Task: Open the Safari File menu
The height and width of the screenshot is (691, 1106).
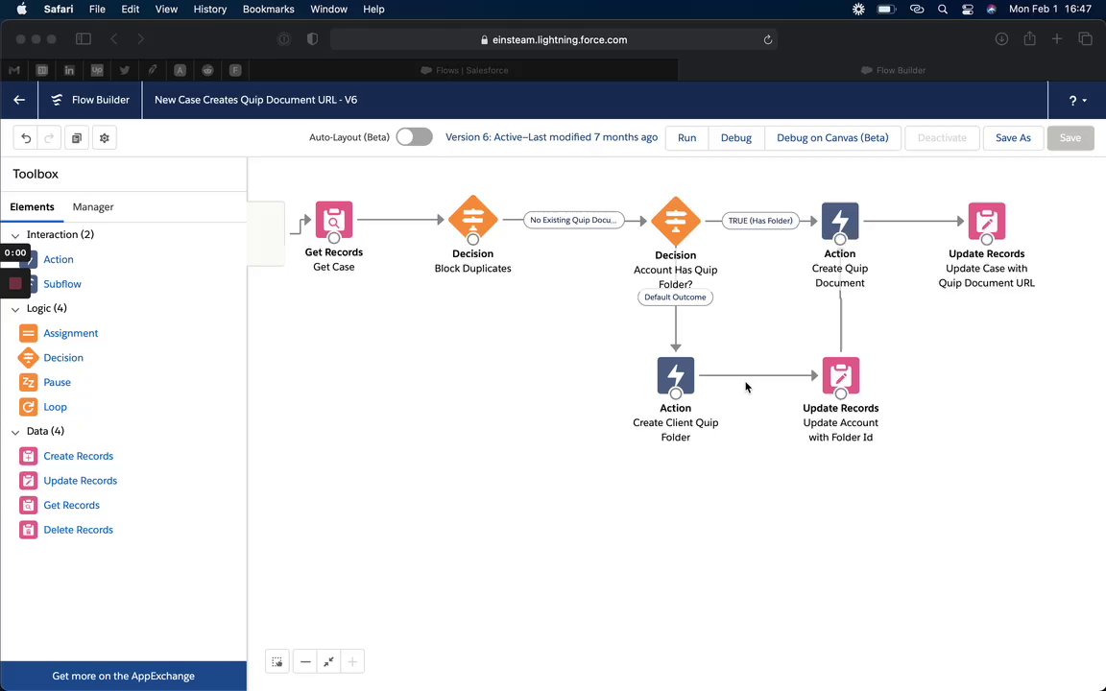Action: [x=97, y=10]
